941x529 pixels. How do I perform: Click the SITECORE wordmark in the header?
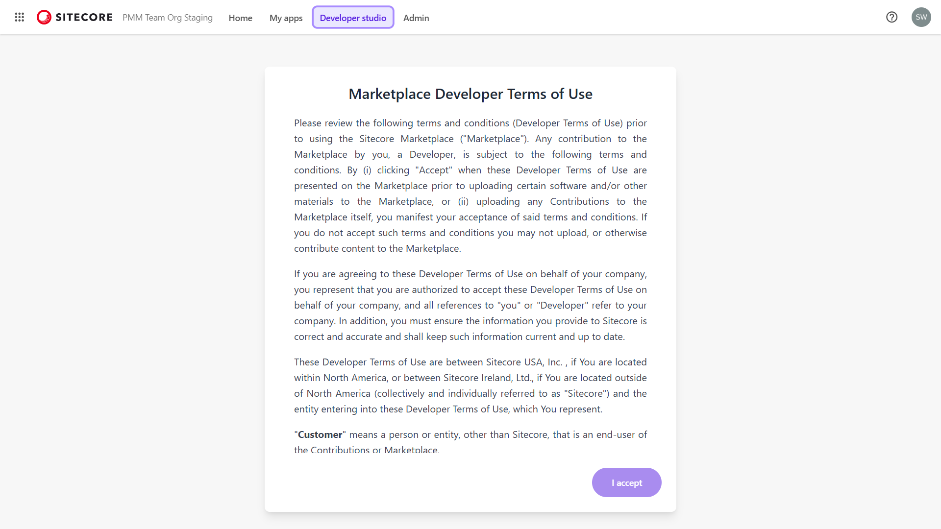coord(85,17)
